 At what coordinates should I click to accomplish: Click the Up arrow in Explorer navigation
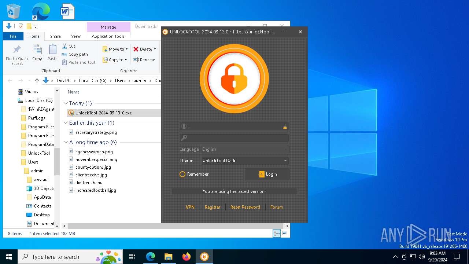pos(37,81)
